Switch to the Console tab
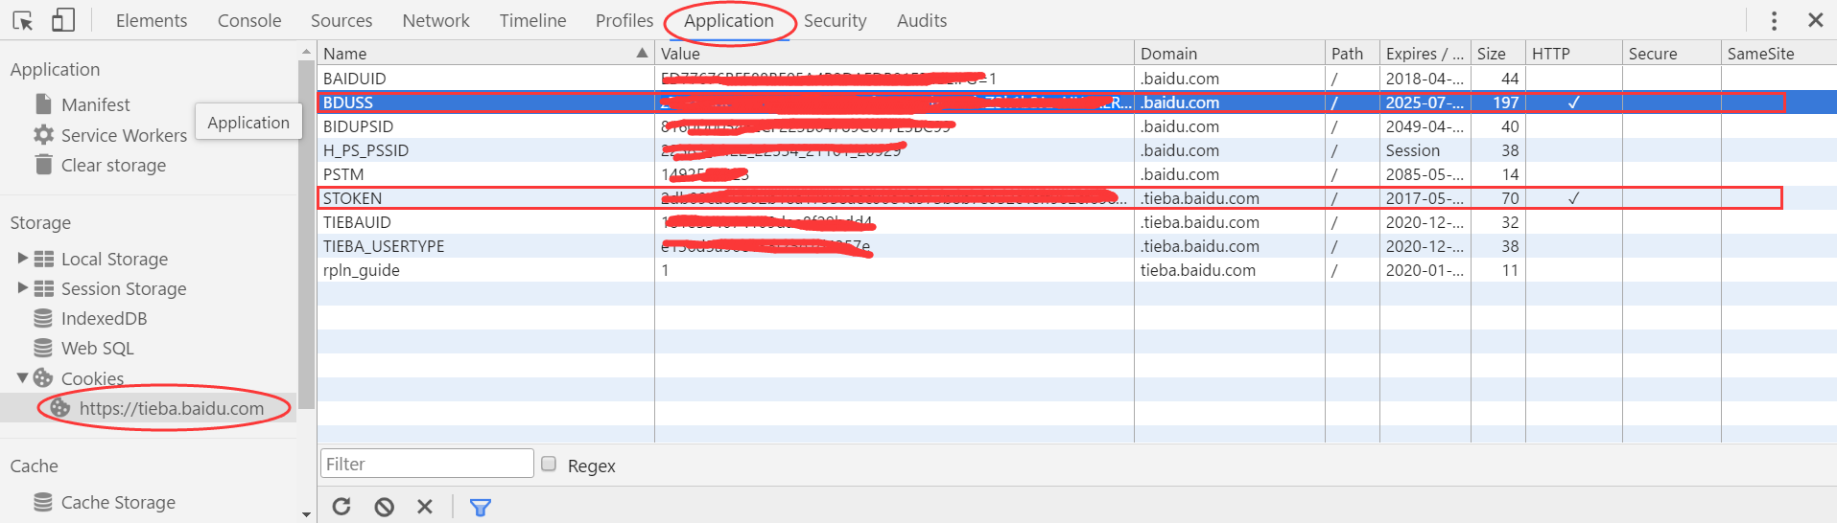Image resolution: width=1837 pixels, height=523 pixels. coord(249,20)
